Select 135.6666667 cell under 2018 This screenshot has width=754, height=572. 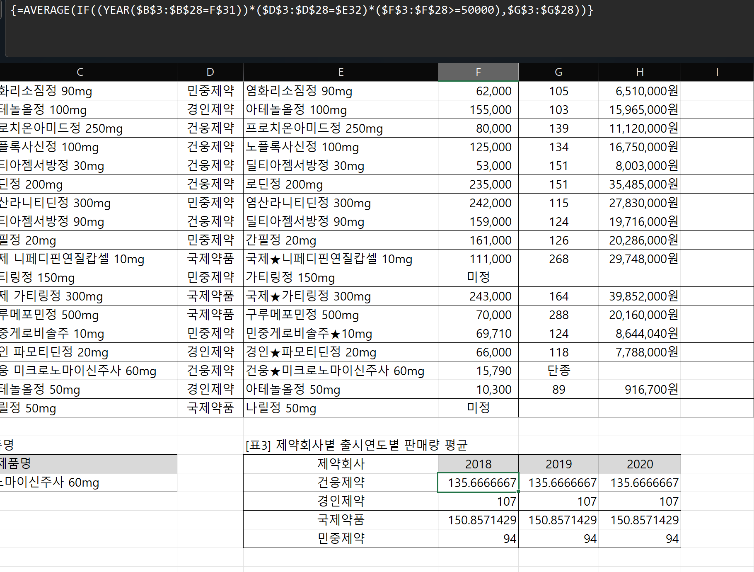pyautogui.click(x=478, y=482)
